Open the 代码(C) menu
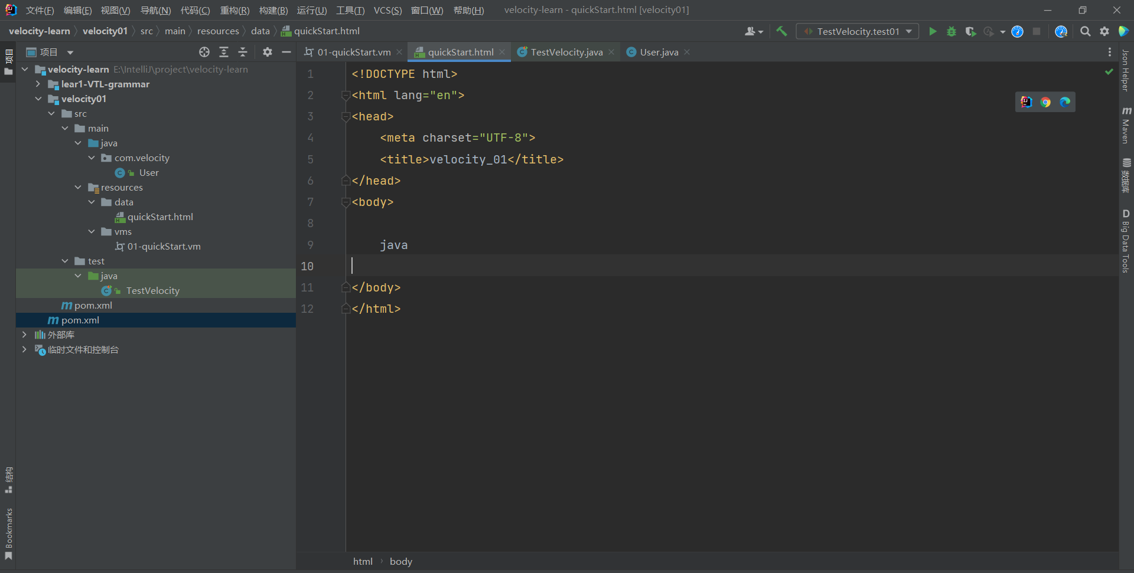Image resolution: width=1134 pixels, height=573 pixels. [x=195, y=10]
